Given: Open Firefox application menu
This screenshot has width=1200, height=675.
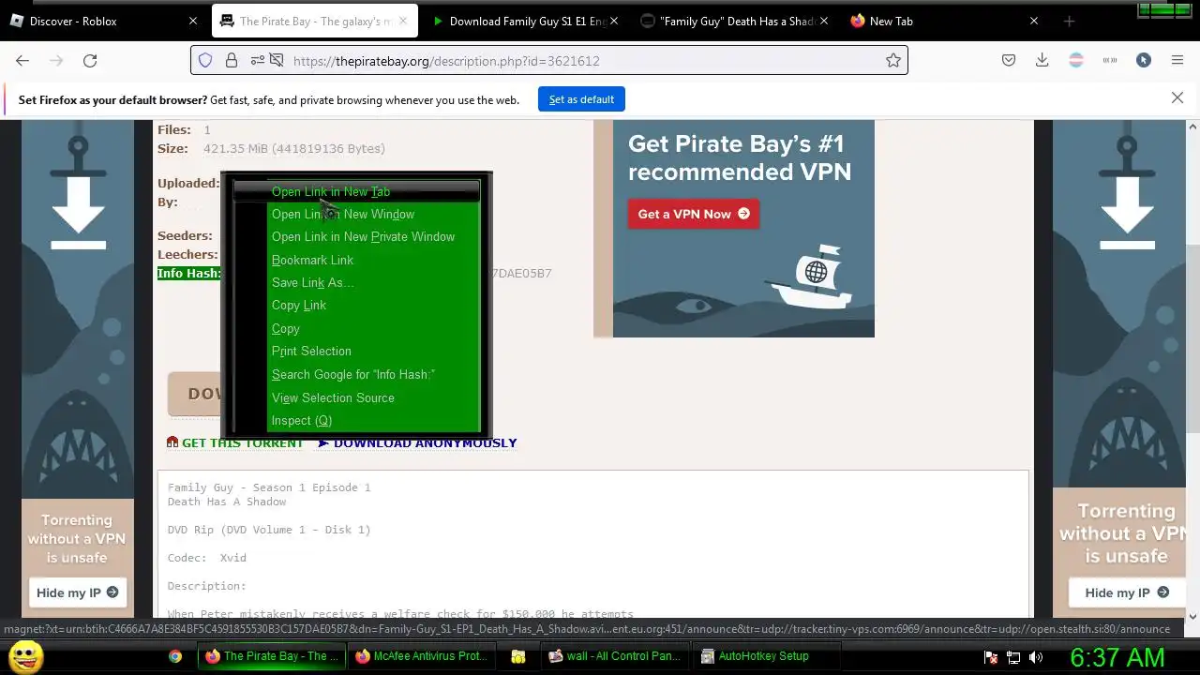Looking at the screenshot, I should pyautogui.click(x=1177, y=60).
